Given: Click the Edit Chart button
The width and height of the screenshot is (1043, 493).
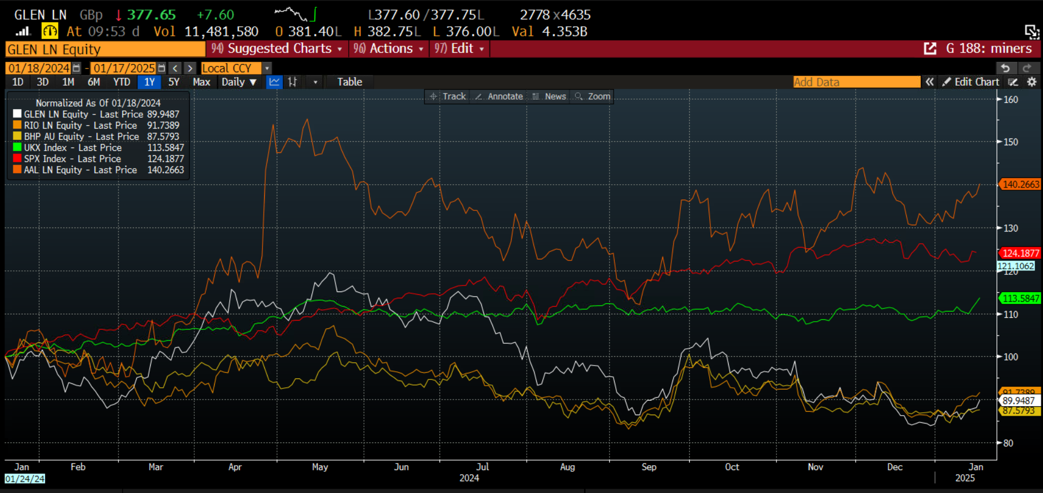Looking at the screenshot, I should click(x=971, y=82).
